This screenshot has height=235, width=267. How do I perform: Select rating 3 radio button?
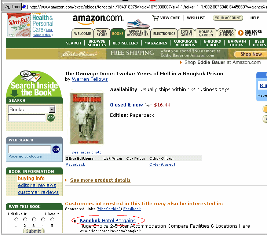coord(34,219)
